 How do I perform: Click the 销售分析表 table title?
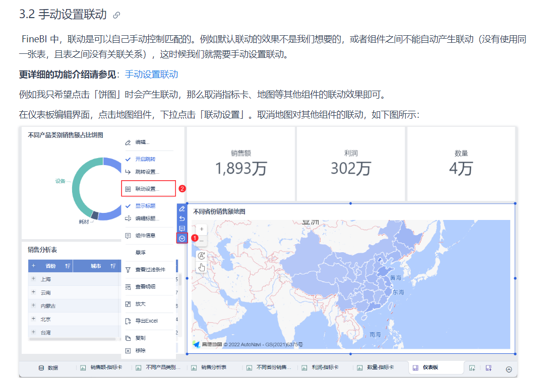[42, 250]
